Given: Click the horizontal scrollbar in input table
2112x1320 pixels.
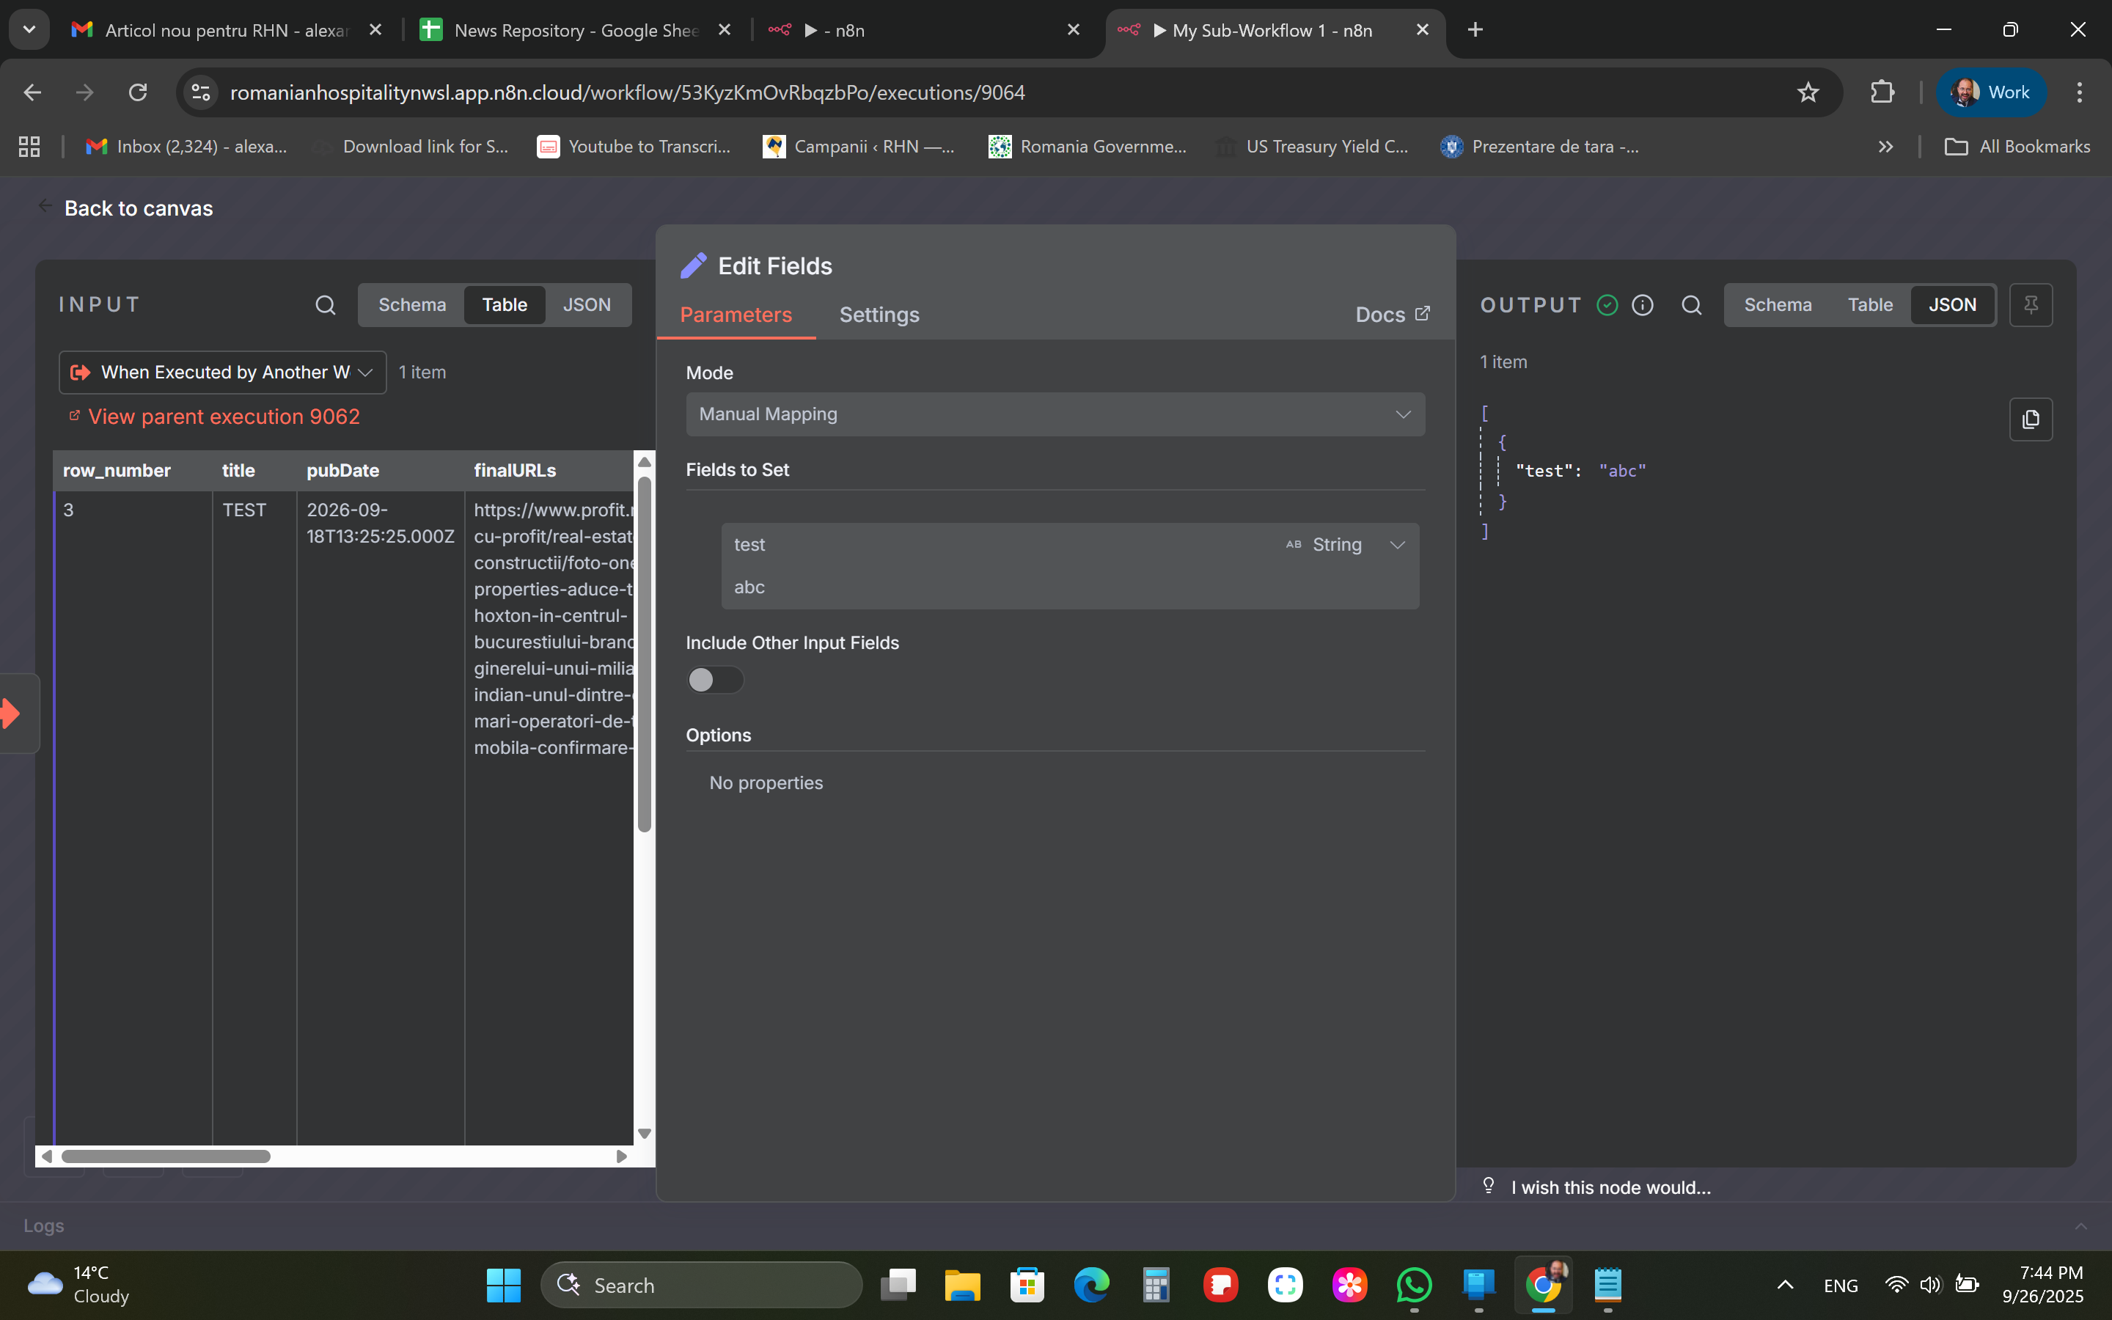Looking at the screenshot, I should tap(166, 1156).
